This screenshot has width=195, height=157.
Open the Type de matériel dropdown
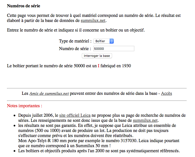pos(103,41)
